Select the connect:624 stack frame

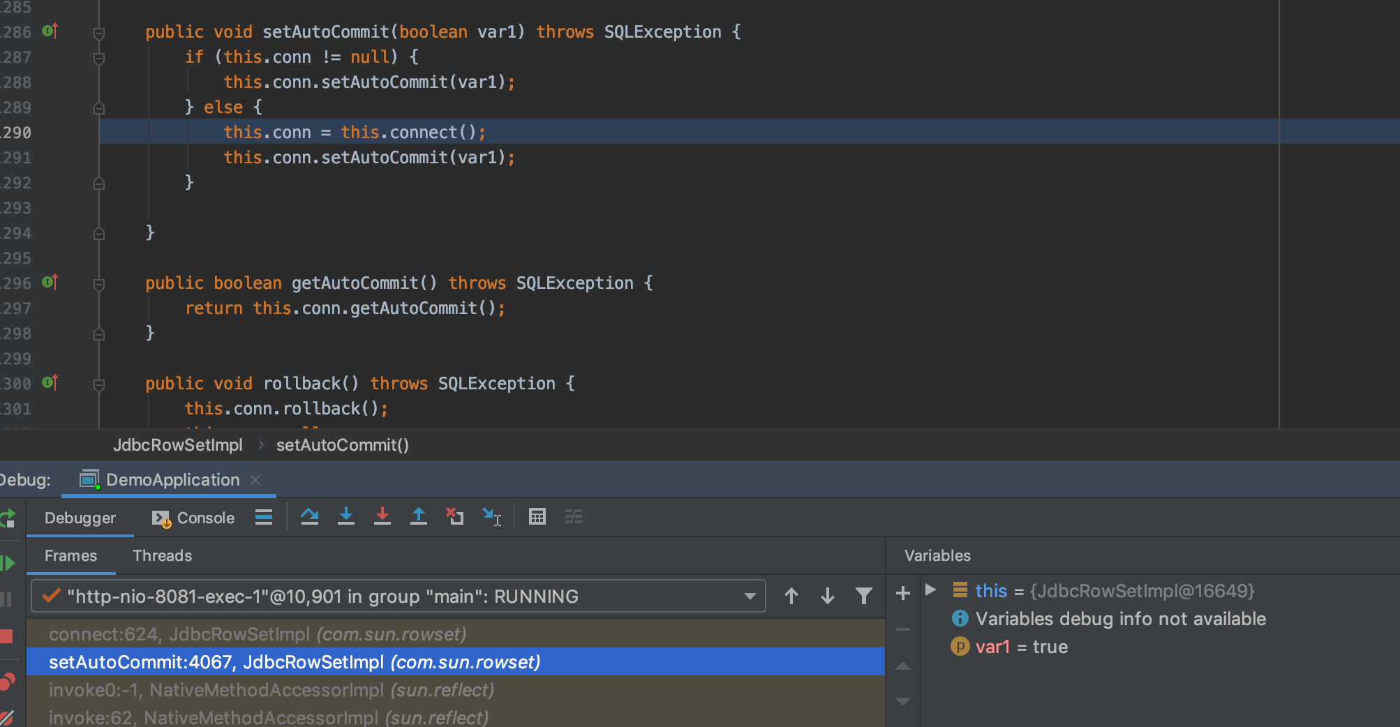pyautogui.click(x=456, y=634)
